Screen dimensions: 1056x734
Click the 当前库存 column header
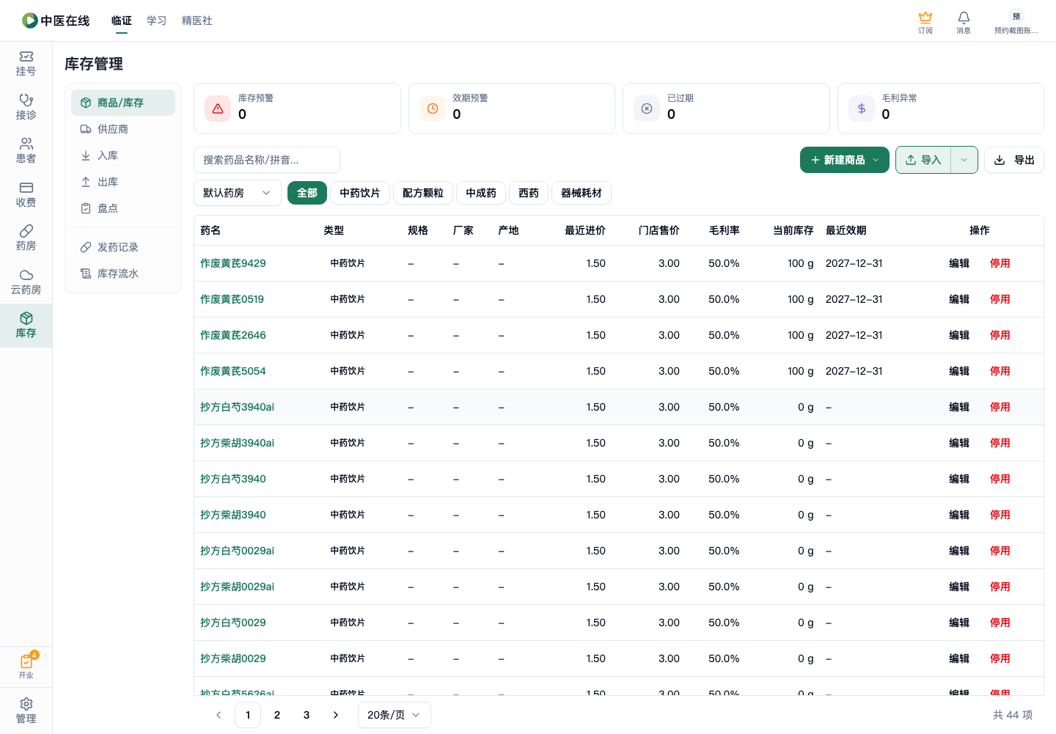point(793,230)
